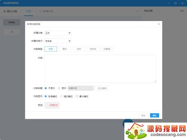Select 分割线 content type
The image size is (187, 140).
click(x=107, y=49)
